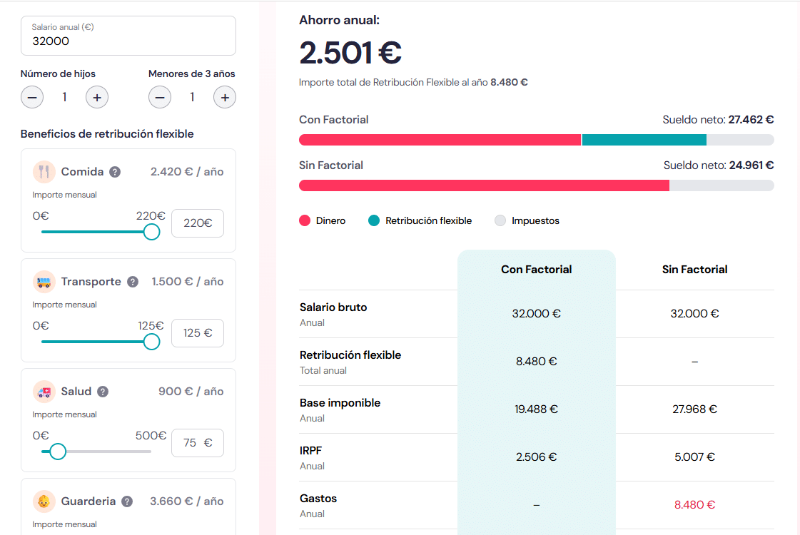Click the IRPF 5.007 € cell
This screenshot has height=535, width=800.
click(x=694, y=457)
